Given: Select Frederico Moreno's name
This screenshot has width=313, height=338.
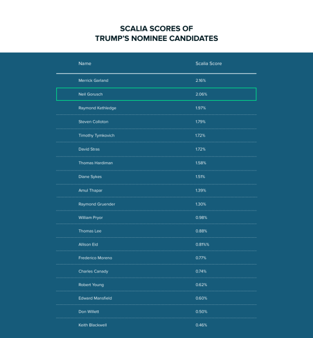Looking at the screenshot, I should 95,258.
